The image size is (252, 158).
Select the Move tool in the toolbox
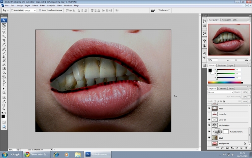[4, 25]
